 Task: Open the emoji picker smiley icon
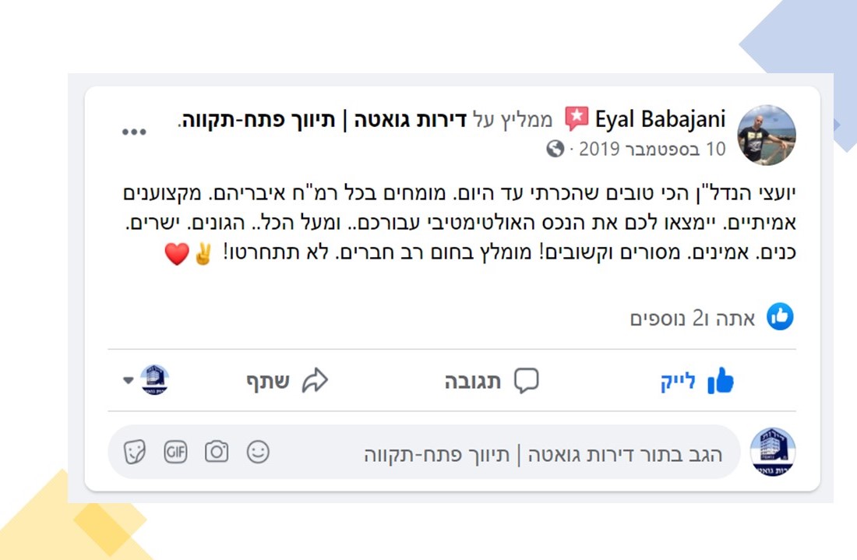pos(258,452)
